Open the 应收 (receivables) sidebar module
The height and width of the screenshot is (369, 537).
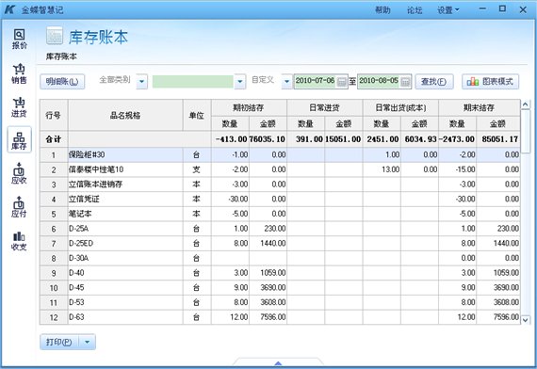pyautogui.click(x=19, y=173)
